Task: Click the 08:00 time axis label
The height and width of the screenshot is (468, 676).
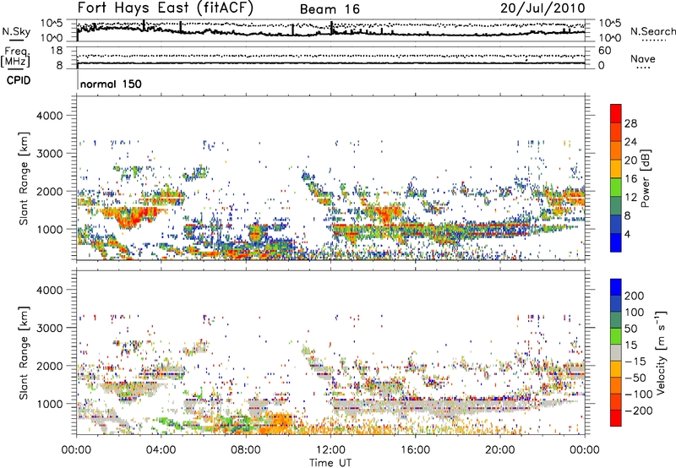Action: tap(245, 450)
